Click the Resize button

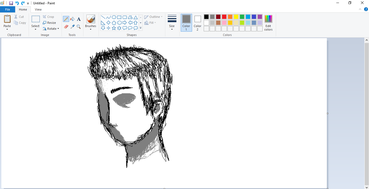click(x=49, y=23)
